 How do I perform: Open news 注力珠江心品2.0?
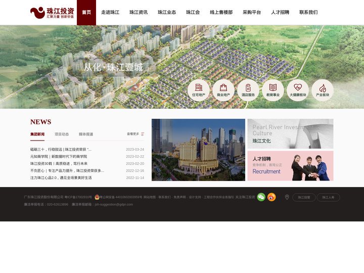coord(61,177)
